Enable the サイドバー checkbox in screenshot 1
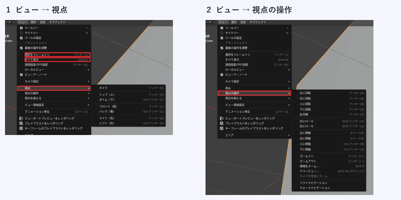This screenshot has height=200, width=401. (21, 33)
